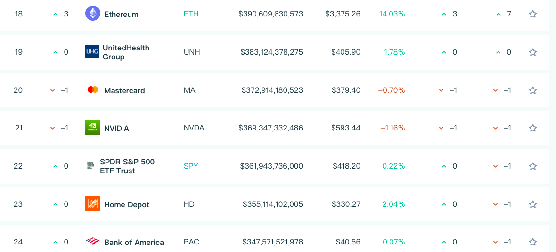
Task: Select the NVIDIA name in the table
Action: 116,128
